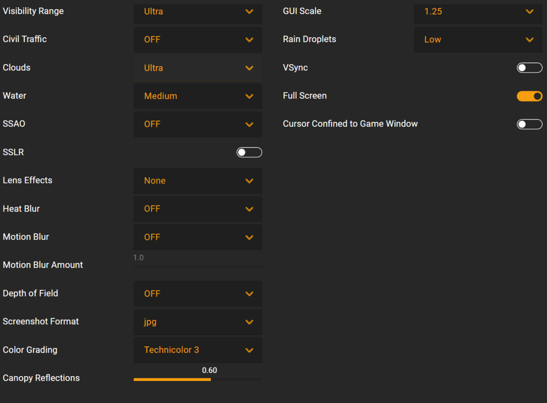Click the Screenshot Format chevron arrow
This screenshot has height=403, width=547.
[x=249, y=322]
